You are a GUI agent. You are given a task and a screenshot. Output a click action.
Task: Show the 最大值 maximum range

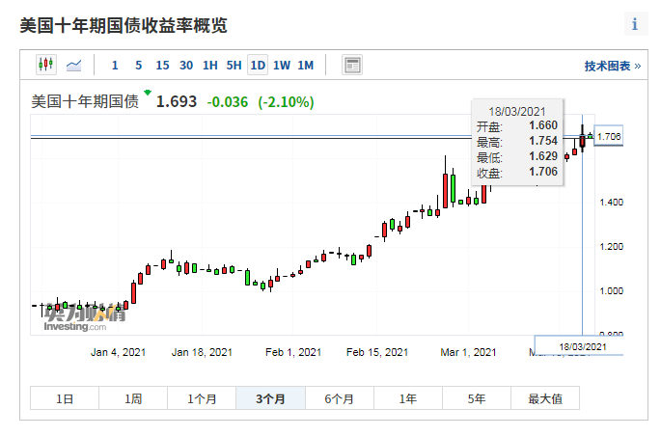545,398
